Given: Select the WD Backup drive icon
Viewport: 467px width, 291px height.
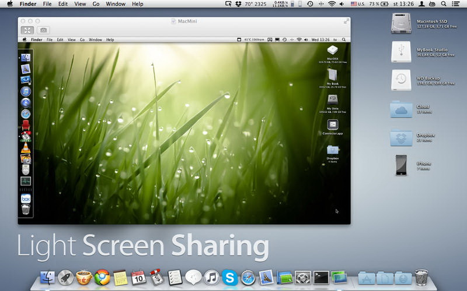Looking at the screenshot, I should click(x=401, y=80).
